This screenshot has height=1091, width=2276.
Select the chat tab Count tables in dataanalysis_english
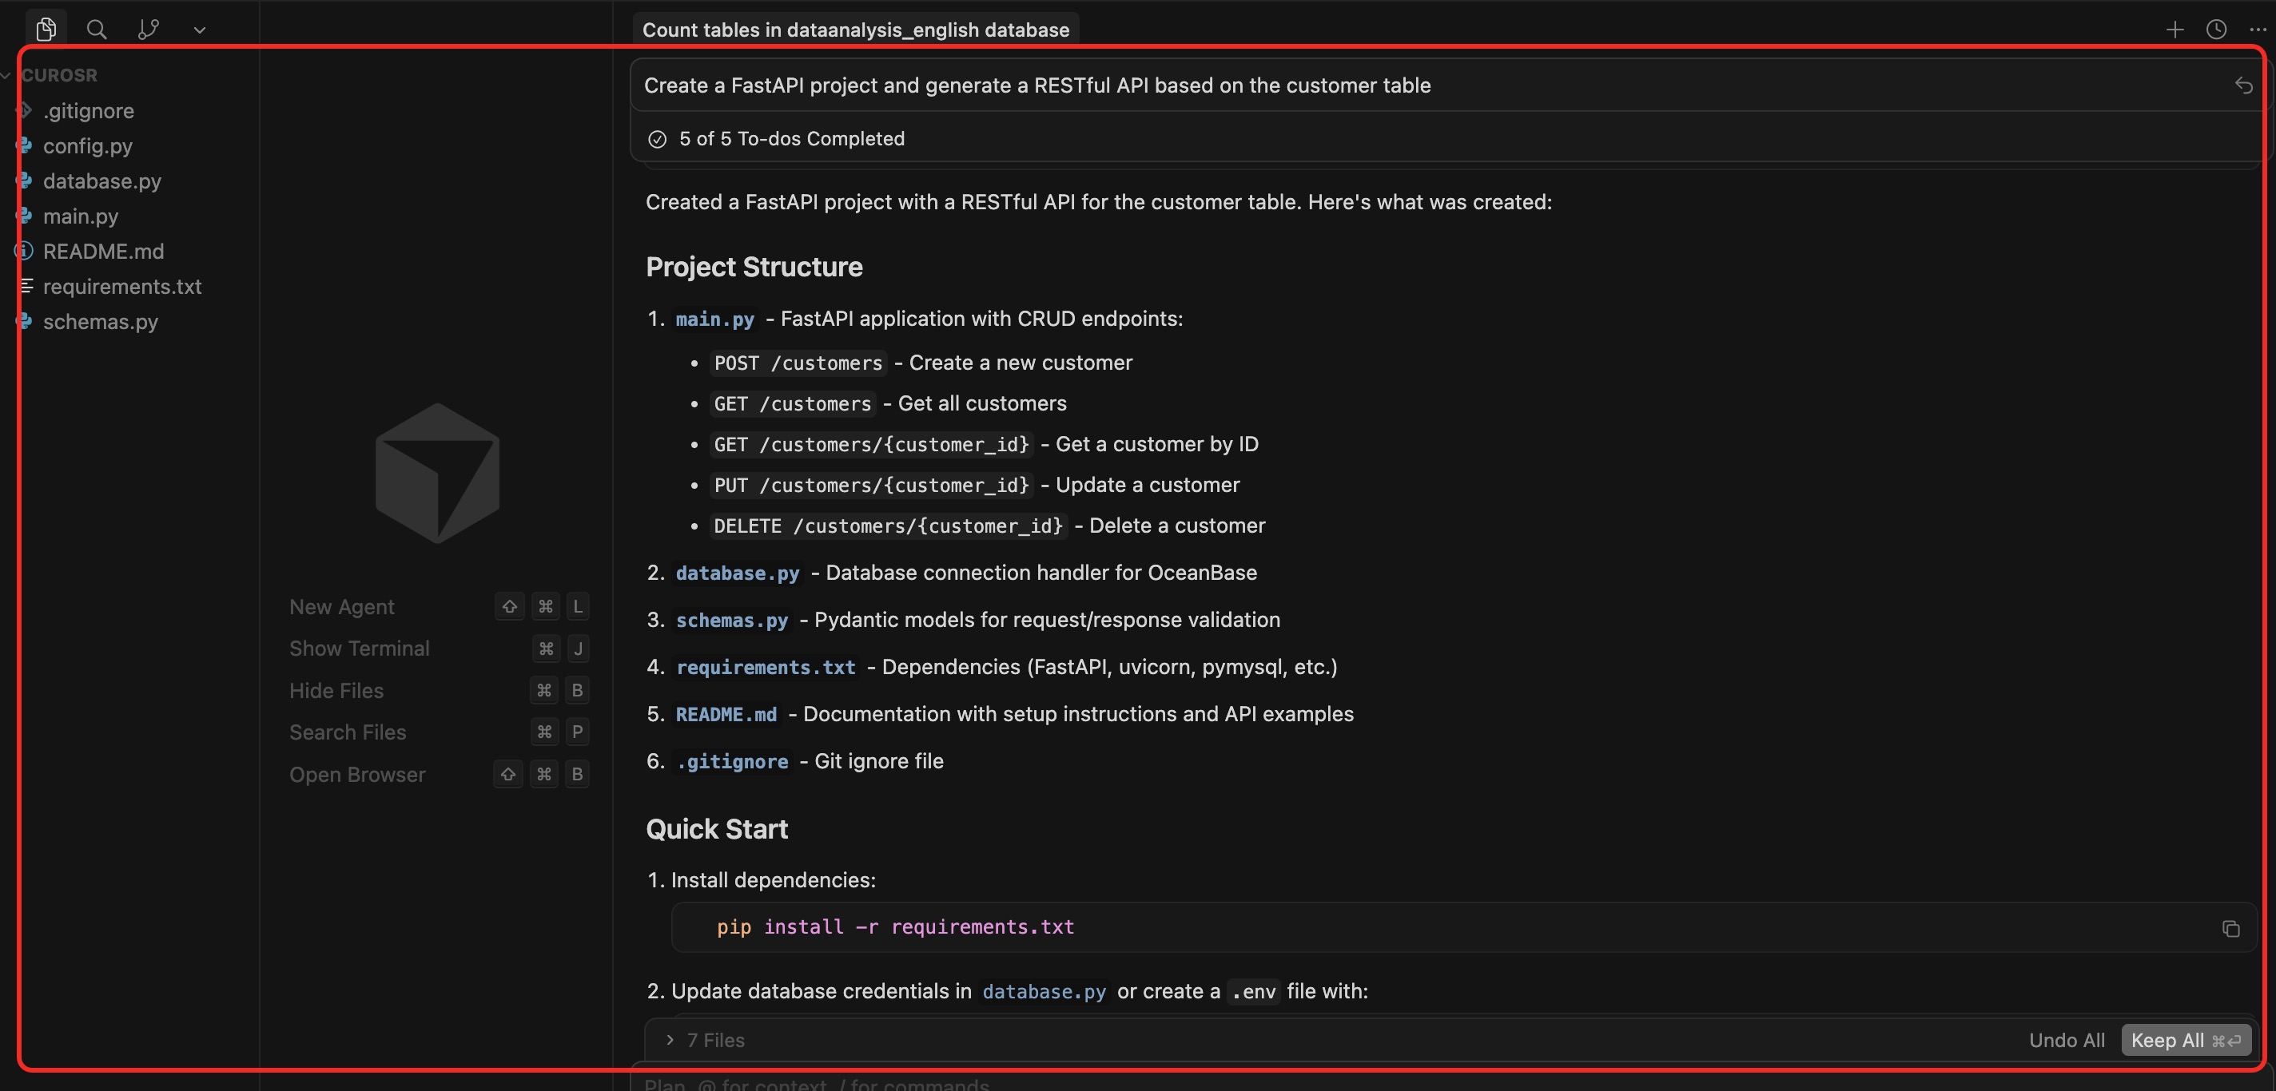854,29
